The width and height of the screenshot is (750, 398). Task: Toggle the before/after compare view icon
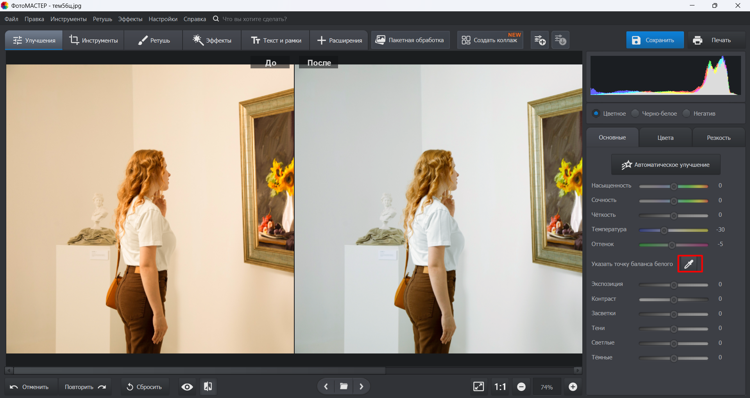click(208, 387)
